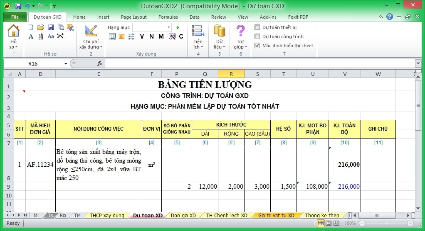Click the open folder icon in Hồ sơ group

pos(41,27)
